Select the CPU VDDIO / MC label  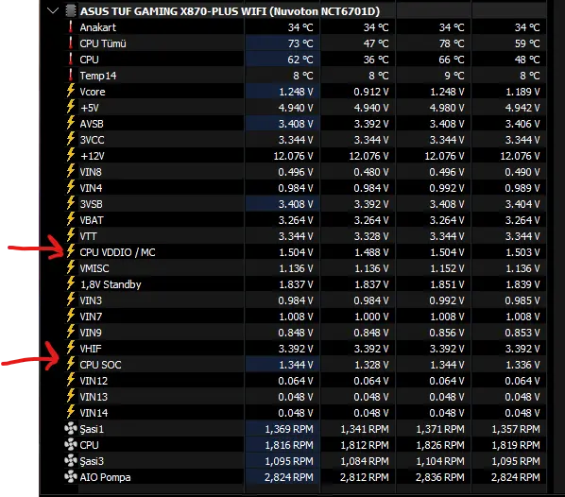pyautogui.click(x=117, y=252)
